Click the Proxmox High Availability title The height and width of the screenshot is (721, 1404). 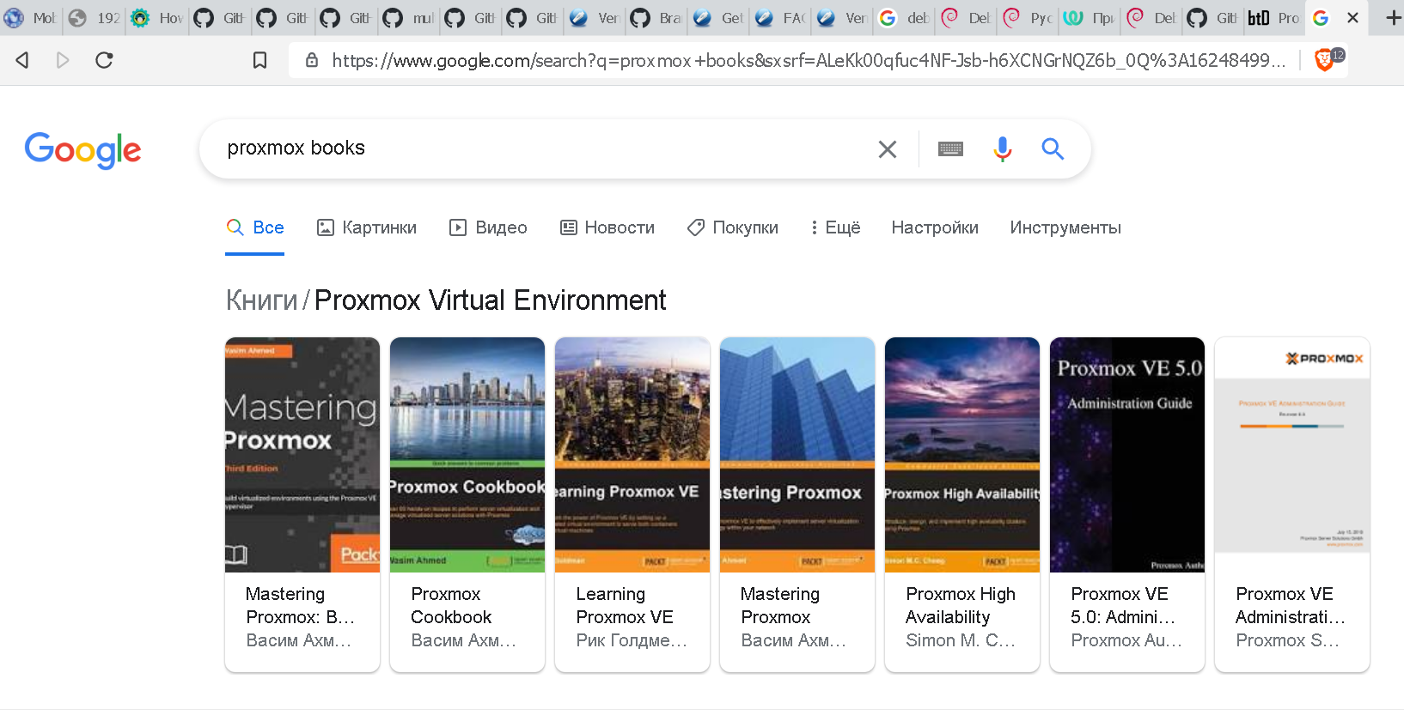[x=961, y=605]
